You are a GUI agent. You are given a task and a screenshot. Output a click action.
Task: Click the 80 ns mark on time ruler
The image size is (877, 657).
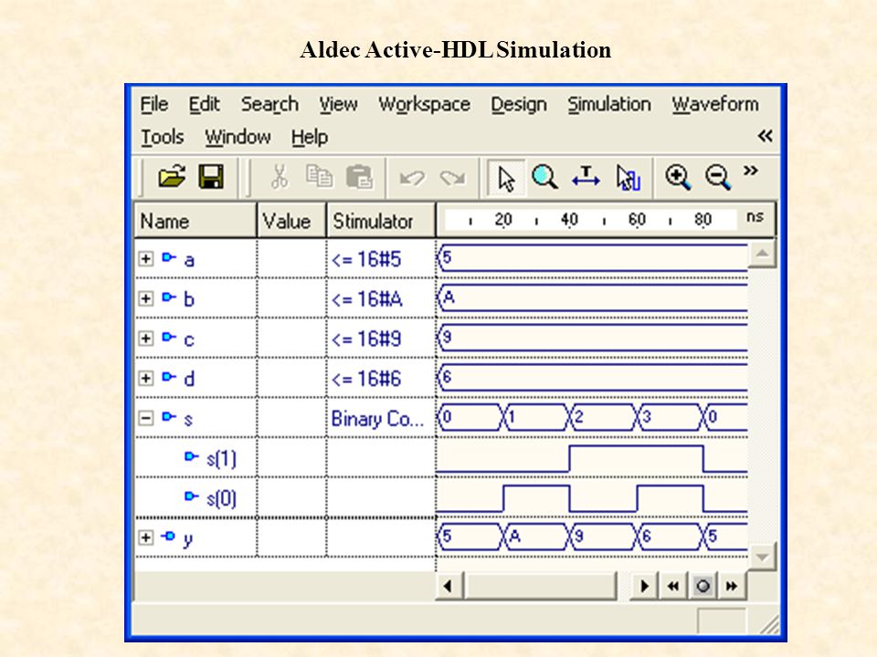click(x=703, y=220)
